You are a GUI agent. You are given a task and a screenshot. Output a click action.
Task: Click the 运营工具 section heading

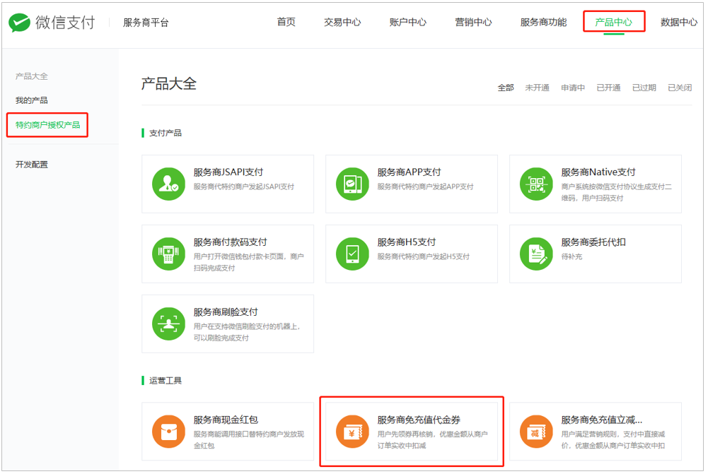click(x=166, y=381)
